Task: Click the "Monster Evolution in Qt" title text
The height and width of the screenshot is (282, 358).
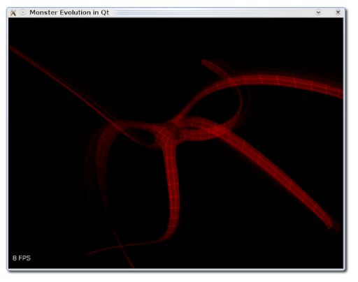Action: coord(69,13)
